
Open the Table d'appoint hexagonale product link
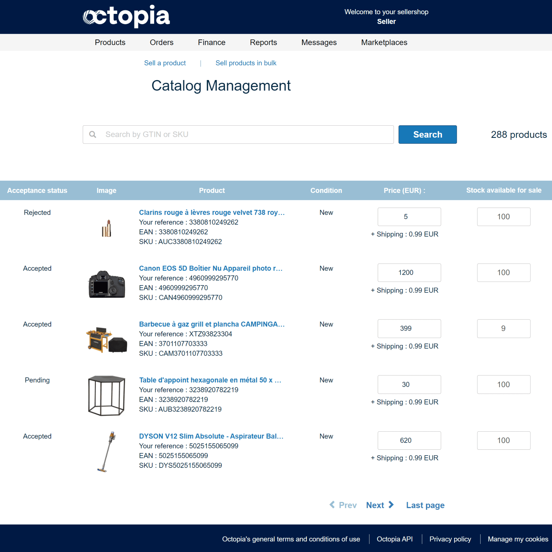(210, 380)
